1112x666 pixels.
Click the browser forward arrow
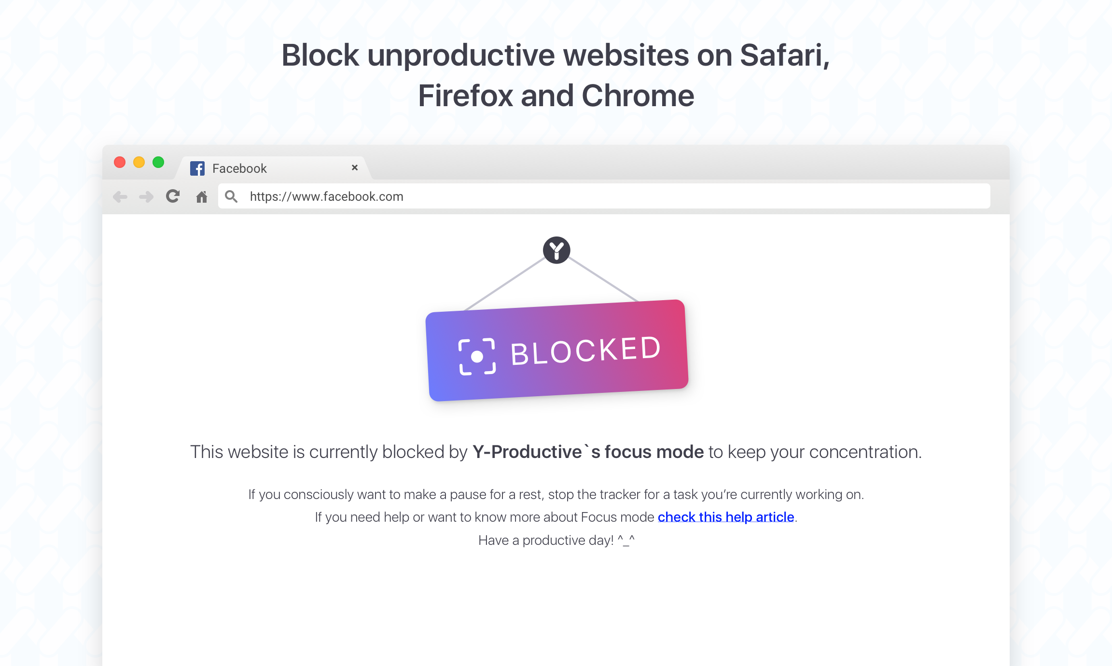tap(146, 197)
